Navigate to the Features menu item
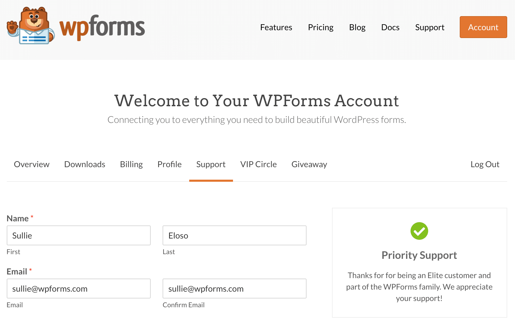The width and height of the screenshot is (515, 326). [x=276, y=27]
